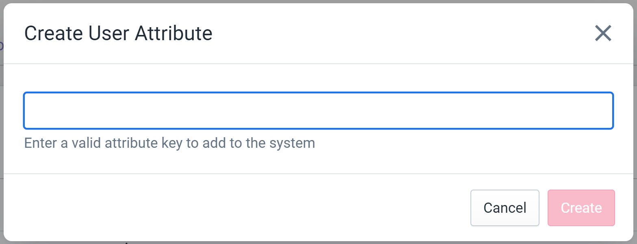
Task: Click the Cancel button
Action: 505,208
